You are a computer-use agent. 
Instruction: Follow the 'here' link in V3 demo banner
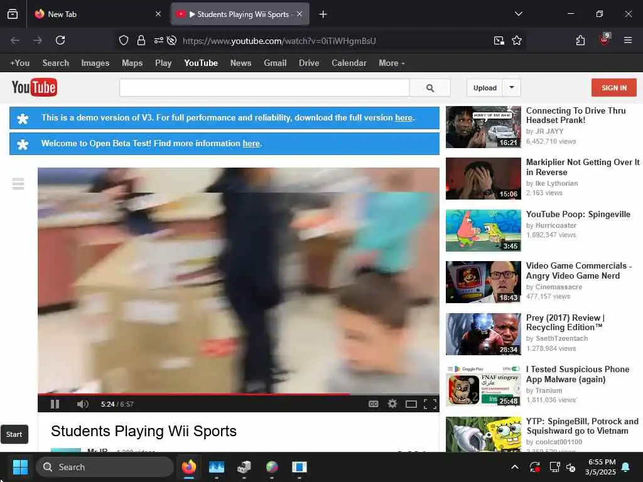[404, 117]
